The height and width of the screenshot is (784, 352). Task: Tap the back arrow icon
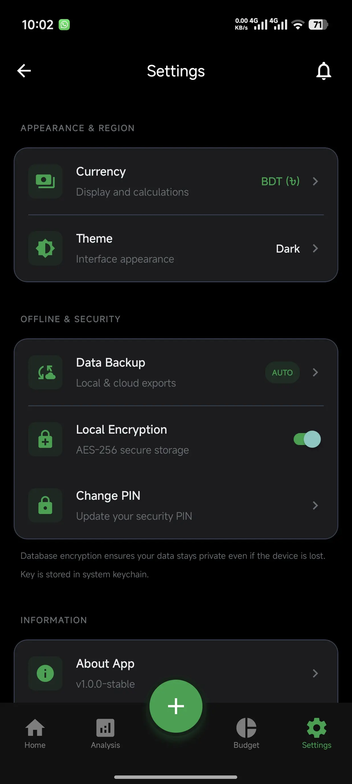click(x=24, y=71)
